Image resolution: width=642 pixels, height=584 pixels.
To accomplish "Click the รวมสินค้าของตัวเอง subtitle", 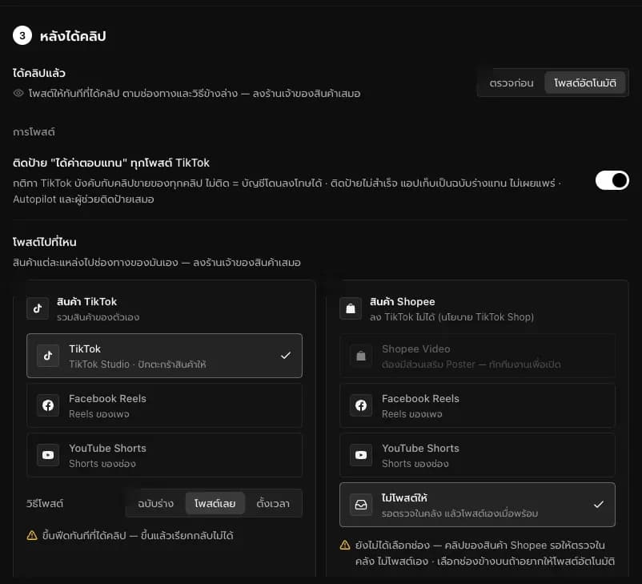I will click(98, 317).
